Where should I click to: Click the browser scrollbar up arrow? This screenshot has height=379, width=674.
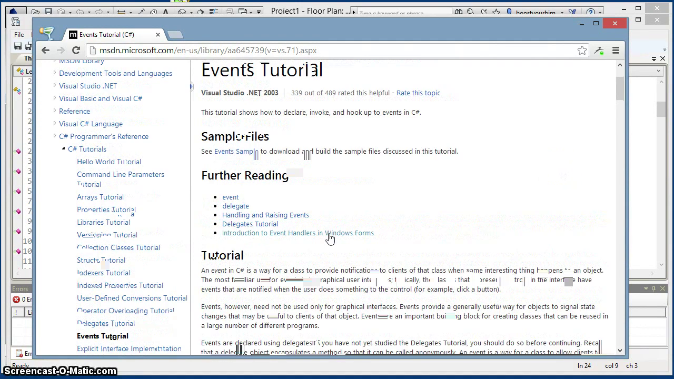(620, 65)
